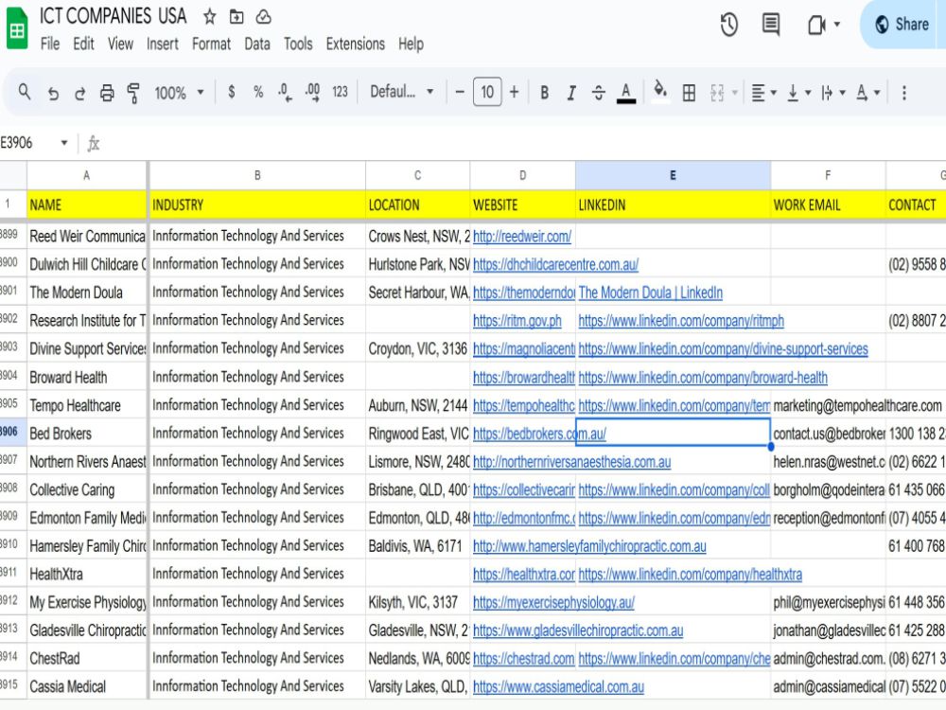
Task: Increase decimal places
Action: click(x=312, y=92)
